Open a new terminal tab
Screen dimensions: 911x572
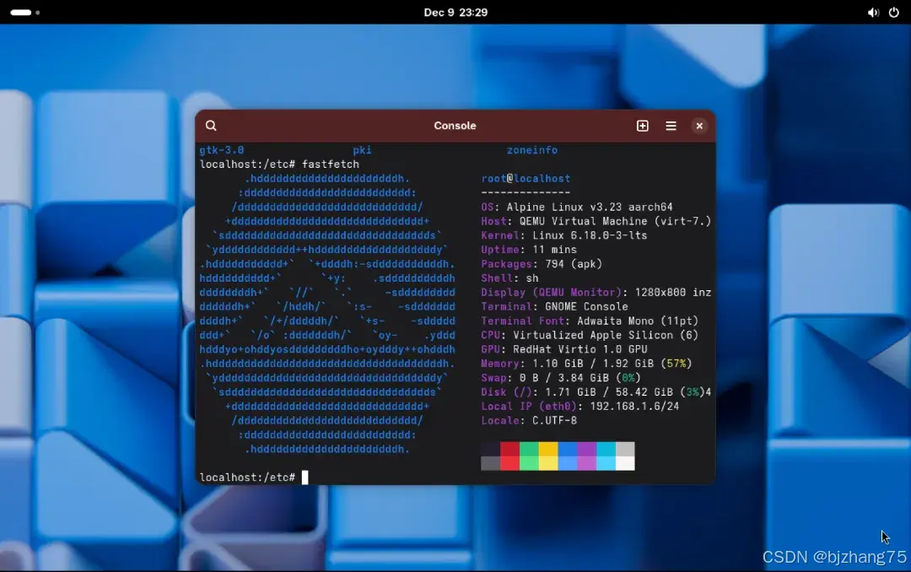click(x=642, y=126)
